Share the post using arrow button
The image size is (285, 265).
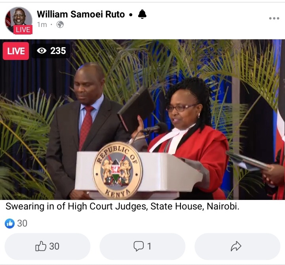237,246
